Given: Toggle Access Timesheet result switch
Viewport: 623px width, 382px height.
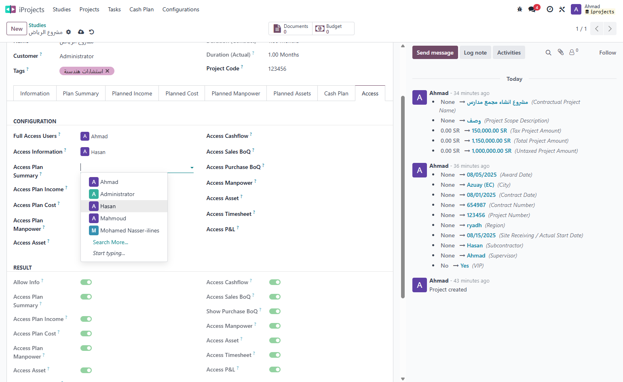Looking at the screenshot, I should (x=275, y=355).
